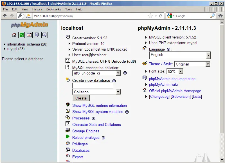The width and height of the screenshot is (225, 163).
Task: Open the new database Collation dropdown
Action: 96,92
